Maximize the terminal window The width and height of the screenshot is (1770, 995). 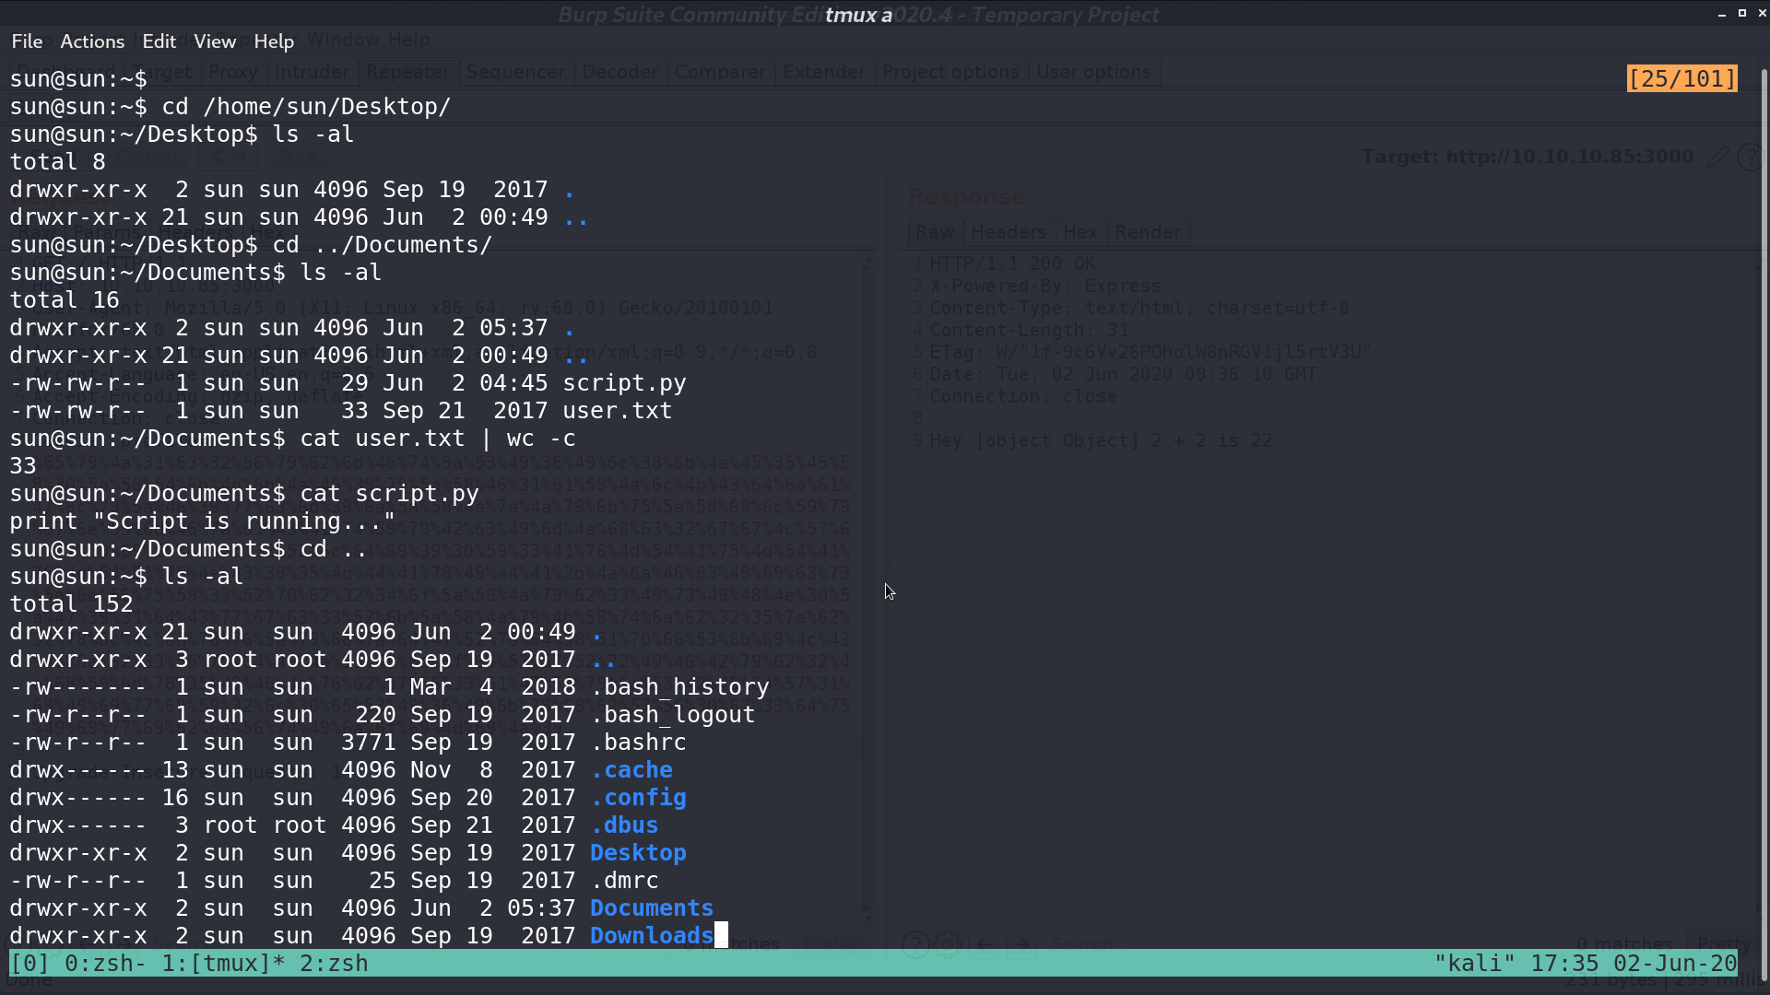click(1742, 13)
